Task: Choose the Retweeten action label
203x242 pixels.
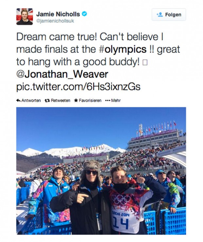Action: point(60,101)
